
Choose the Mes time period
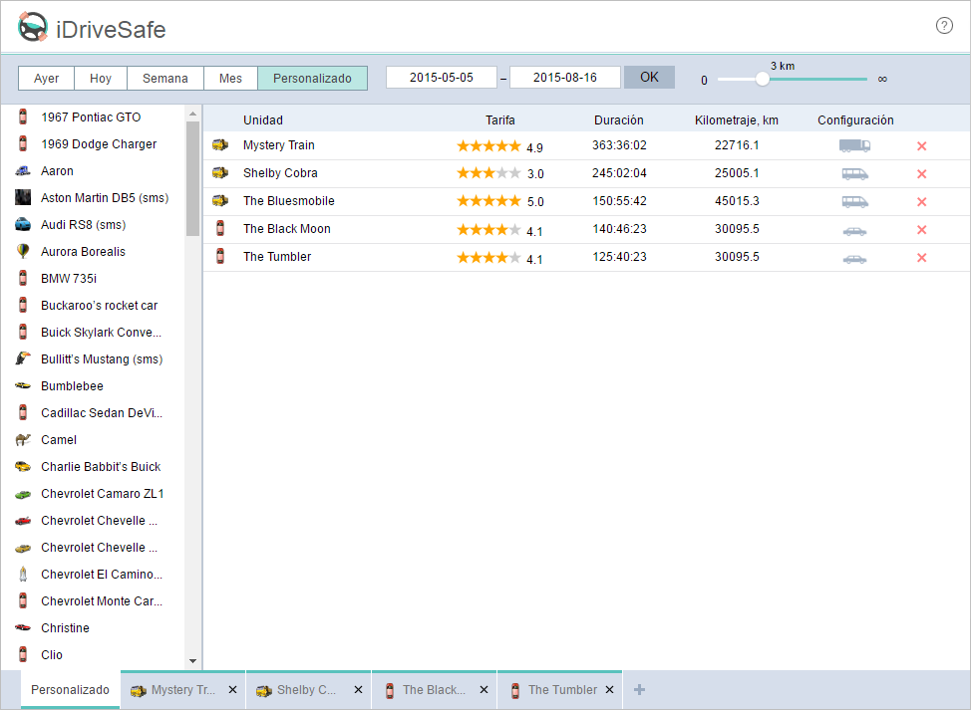(230, 79)
